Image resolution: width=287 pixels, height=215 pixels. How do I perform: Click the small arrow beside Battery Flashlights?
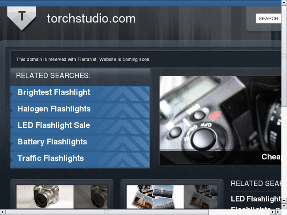12,144
